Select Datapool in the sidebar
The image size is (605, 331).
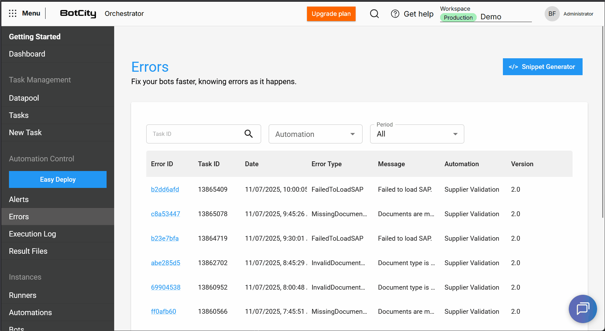click(x=24, y=98)
